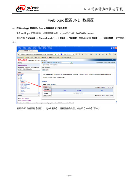Open the browser hamburger menu
Image resolution: width=137 pixels, height=194 pixels.
115,54
